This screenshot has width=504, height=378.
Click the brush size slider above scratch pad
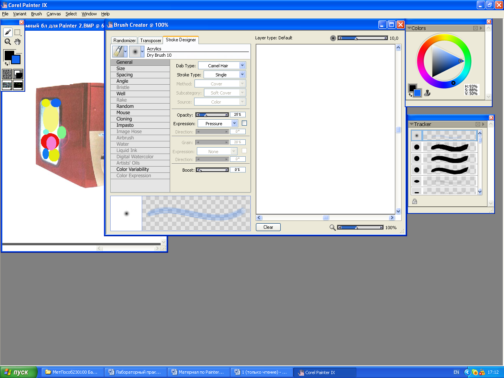tap(363, 38)
